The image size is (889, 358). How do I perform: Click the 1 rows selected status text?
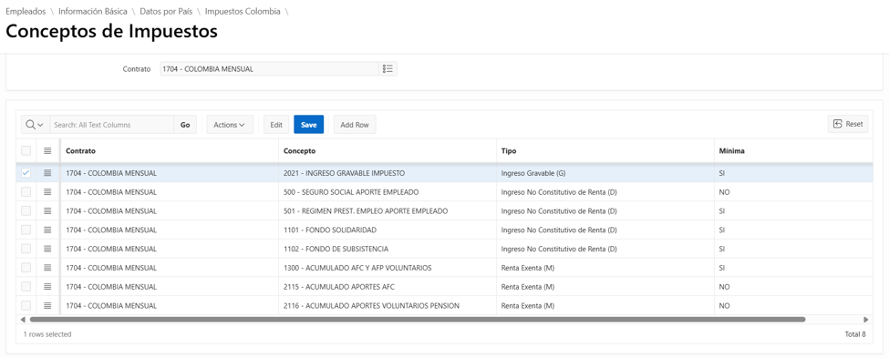[47, 334]
